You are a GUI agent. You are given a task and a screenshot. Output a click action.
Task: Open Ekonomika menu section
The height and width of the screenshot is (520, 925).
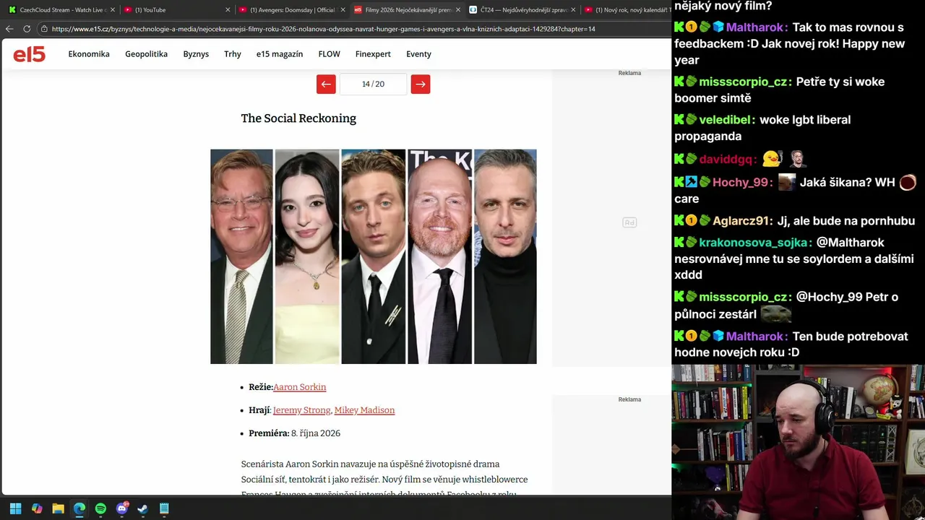(x=89, y=54)
